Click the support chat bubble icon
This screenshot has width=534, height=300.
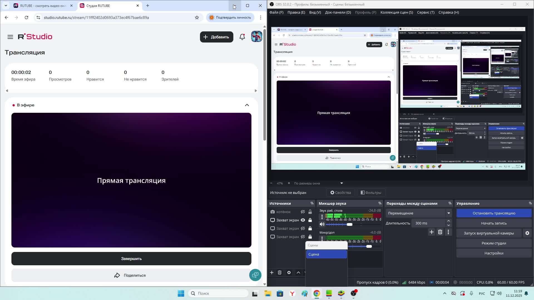[255, 275]
